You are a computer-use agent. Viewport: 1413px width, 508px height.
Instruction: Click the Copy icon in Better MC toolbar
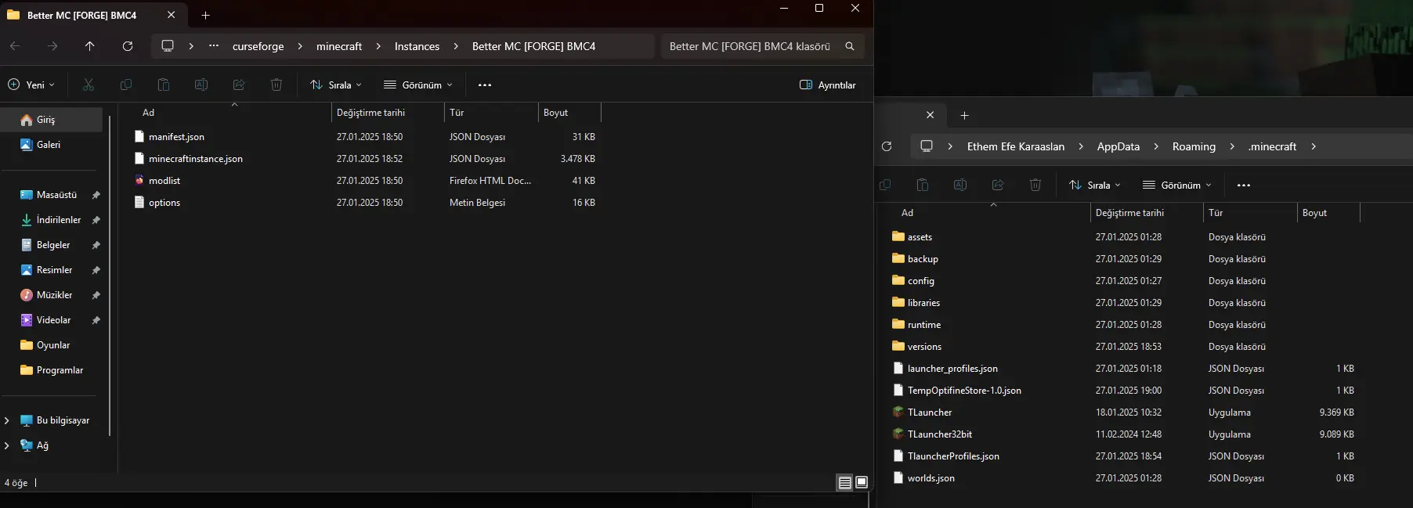[x=126, y=85]
